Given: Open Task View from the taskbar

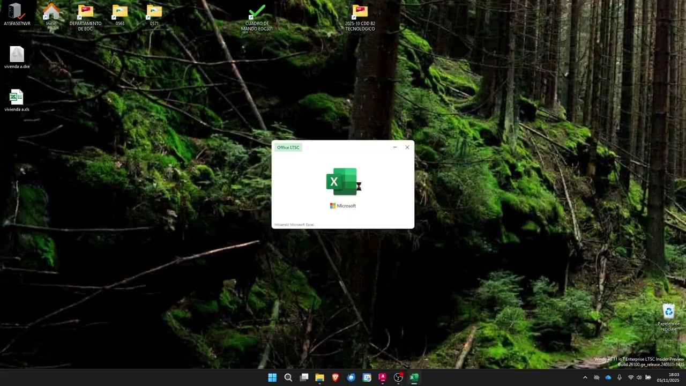Looking at the screenshot, I should (x=304, y=377).
